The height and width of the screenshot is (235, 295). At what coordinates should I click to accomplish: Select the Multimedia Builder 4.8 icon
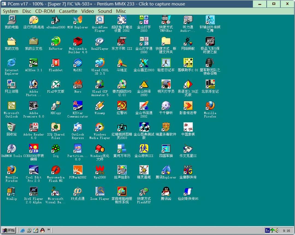click(x=78, y=45)
